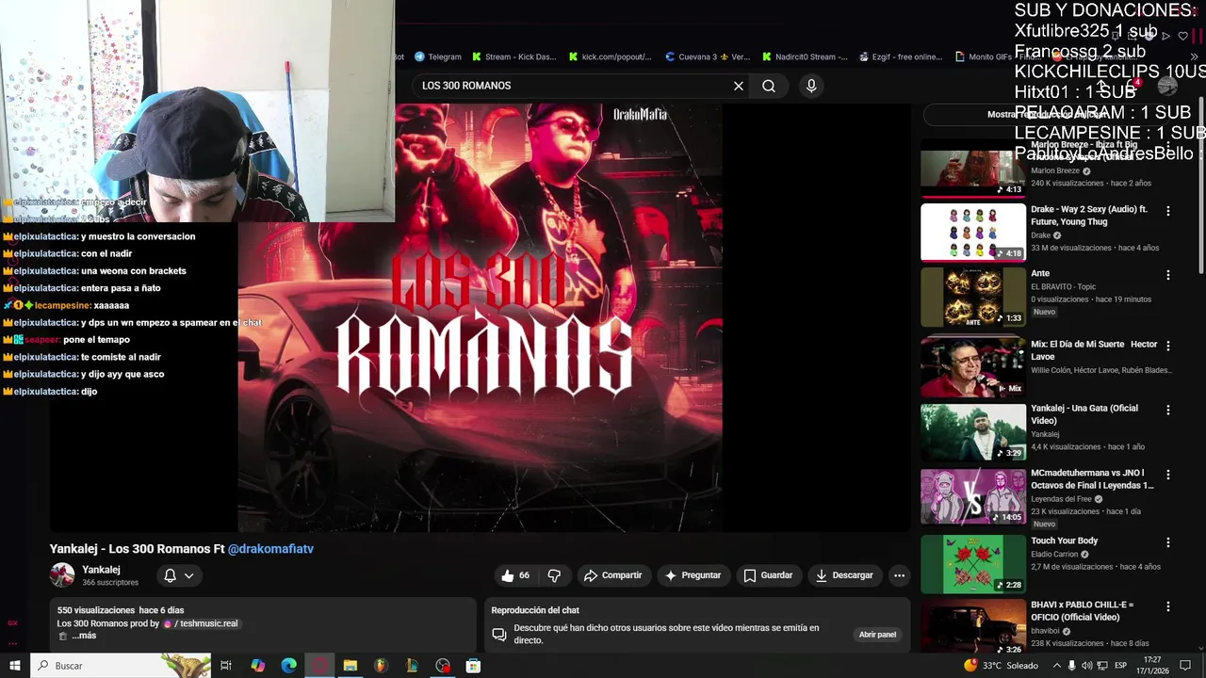Expand description with ...más
Screen dimensions: 1206x678
point(84,636)
